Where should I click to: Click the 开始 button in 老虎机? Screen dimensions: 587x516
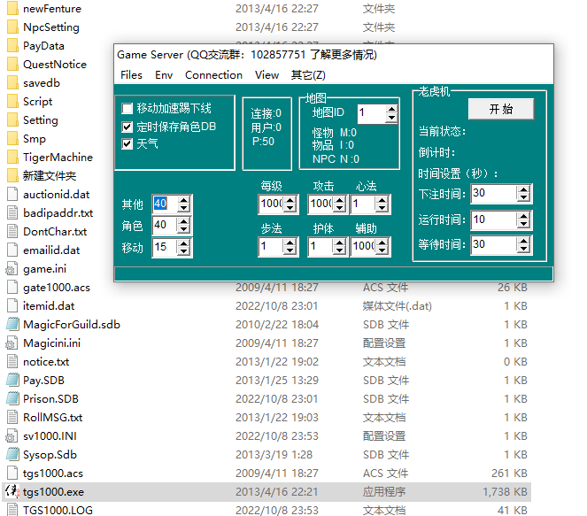501,109
